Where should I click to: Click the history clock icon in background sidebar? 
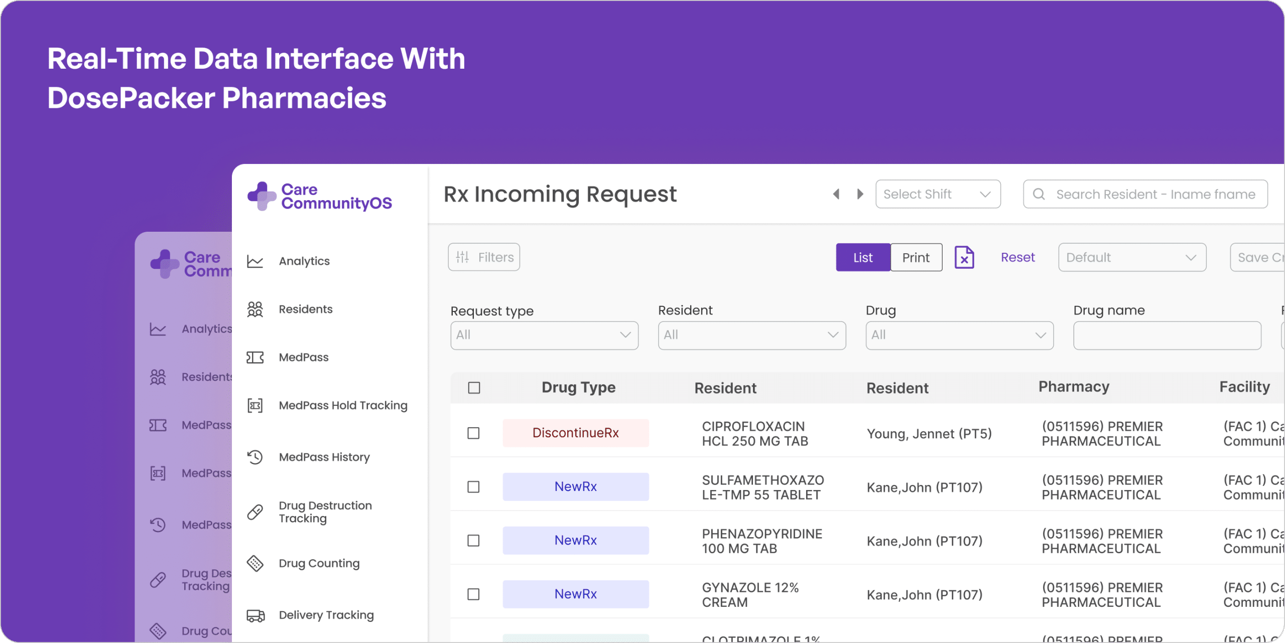(158, 525)
